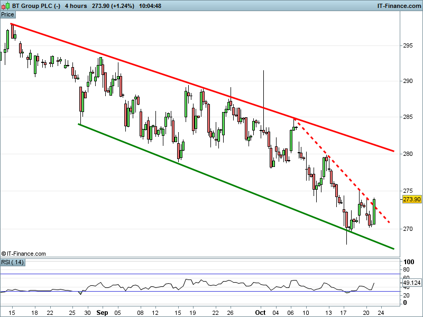The image size is (423, 317).
Task: Click the yellow 273.90 current price tag
Action: (412, 200)
